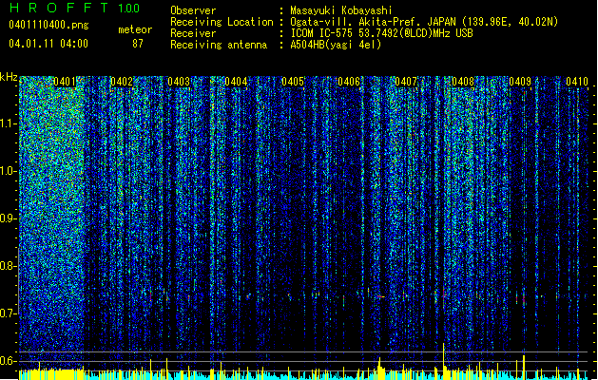Click the 1.0 kHz axis label
The width and height of the screenshot is (598, 380).
tap(8, 171)
